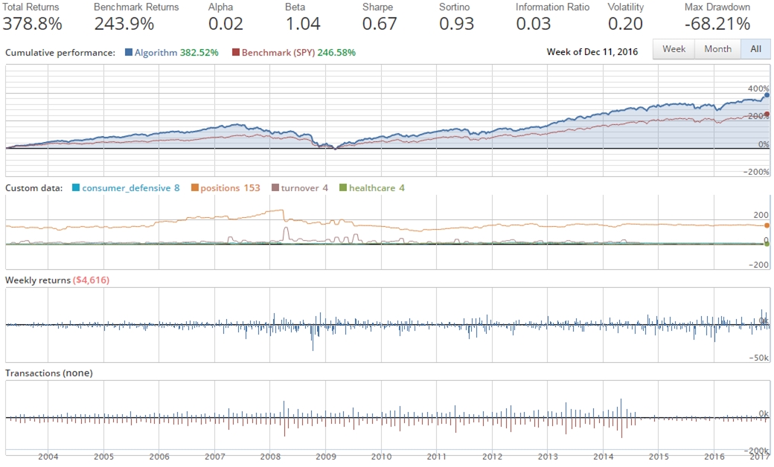Click the All range tab
The height and width of the screenshot is (467, 774).
pos(755,48)
